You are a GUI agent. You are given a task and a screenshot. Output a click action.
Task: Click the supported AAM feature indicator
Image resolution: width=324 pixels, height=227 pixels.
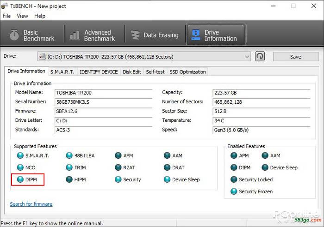[x=167, y=155]
